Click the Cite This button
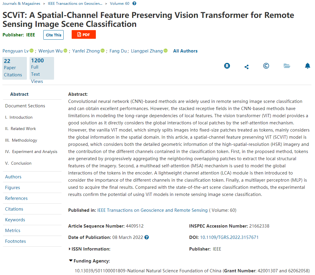Viewport: 315px width, 275px height. pos(53,35)
